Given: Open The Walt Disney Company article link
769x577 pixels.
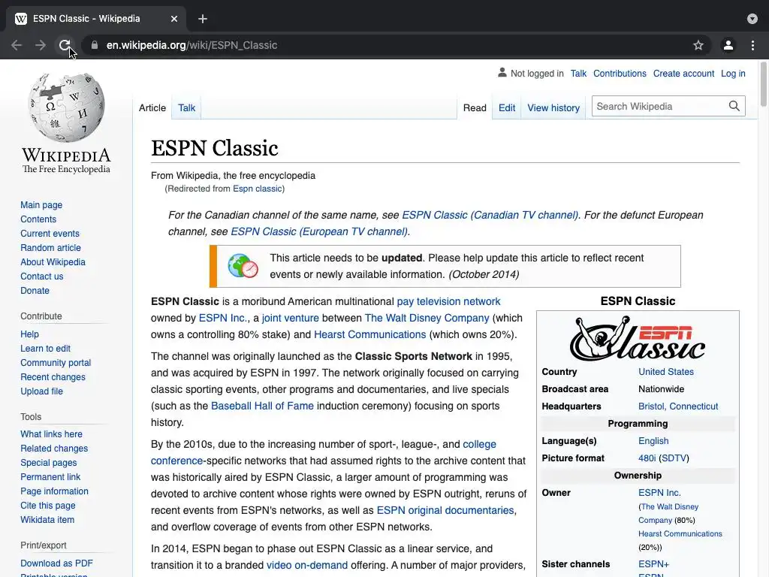Looking at the screenshot, I should coord(427,318).
